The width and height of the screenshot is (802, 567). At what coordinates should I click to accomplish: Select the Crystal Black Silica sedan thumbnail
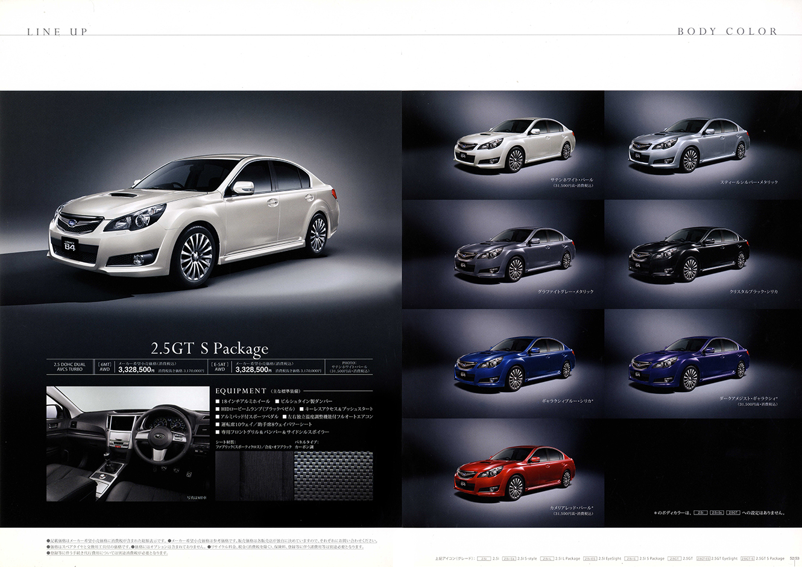(689, 254)
